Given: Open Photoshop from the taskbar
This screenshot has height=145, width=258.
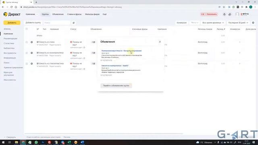Looking at the screenshot, I should (43, 142).
